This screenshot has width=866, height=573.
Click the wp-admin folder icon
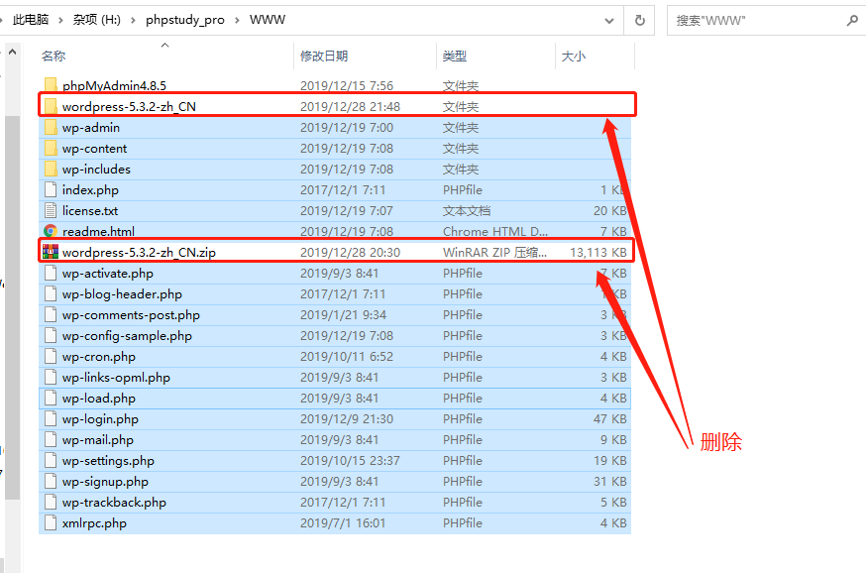tap(51, 127)
